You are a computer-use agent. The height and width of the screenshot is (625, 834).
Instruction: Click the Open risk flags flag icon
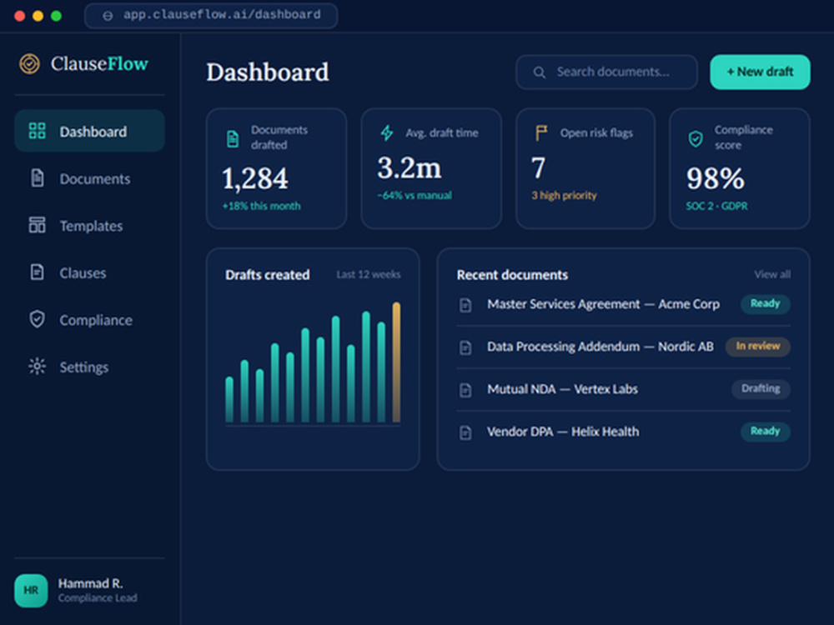click(x=541, y=132)
